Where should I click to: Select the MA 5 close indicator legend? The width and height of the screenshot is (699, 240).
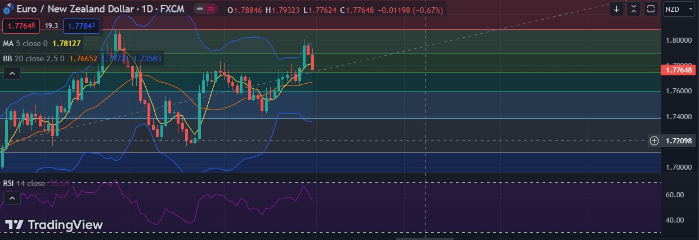(x=25, y=43)
